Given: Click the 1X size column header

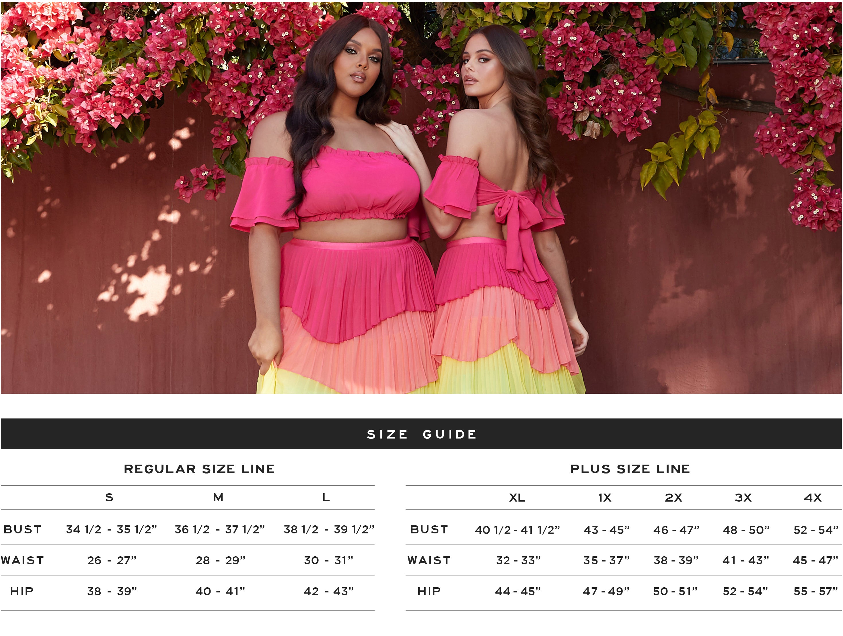Looking at the screenshot, I should tap(605, 497).
